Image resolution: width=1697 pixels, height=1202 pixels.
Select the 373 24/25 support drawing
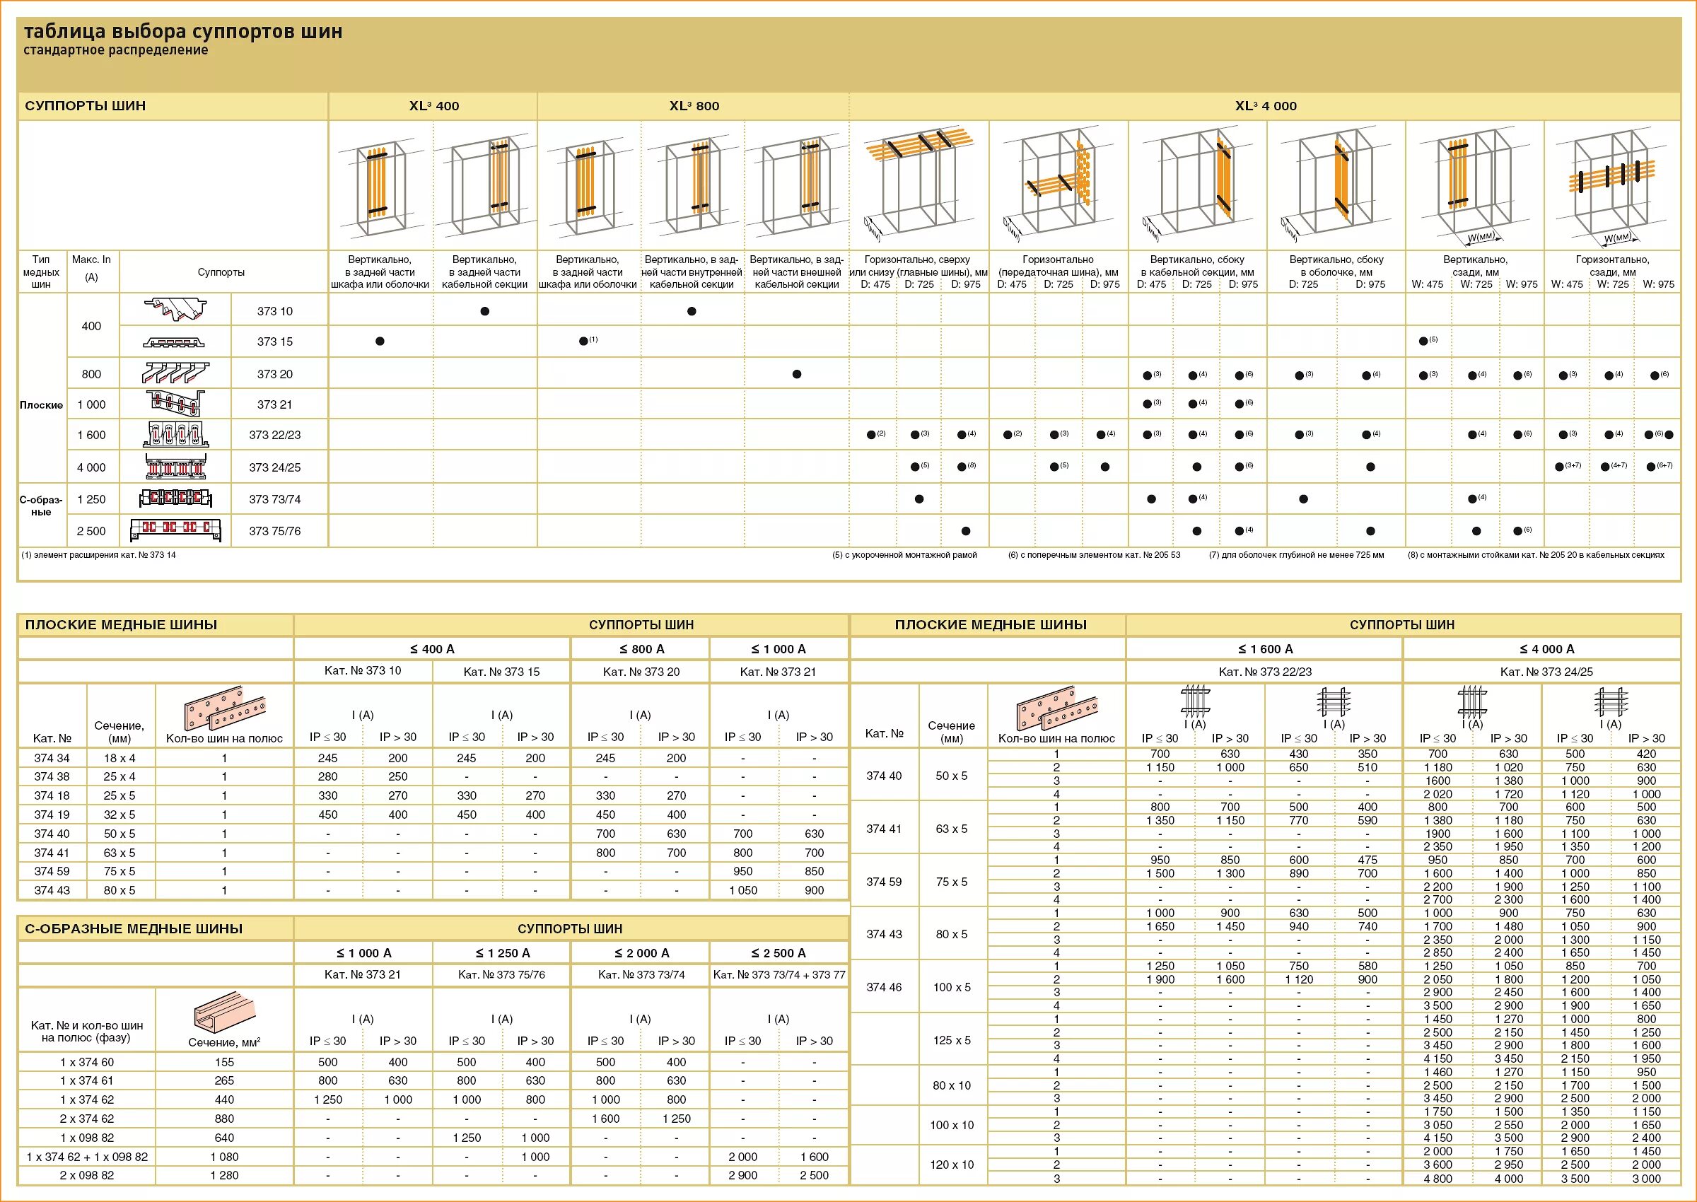click(x=175, y=467)
